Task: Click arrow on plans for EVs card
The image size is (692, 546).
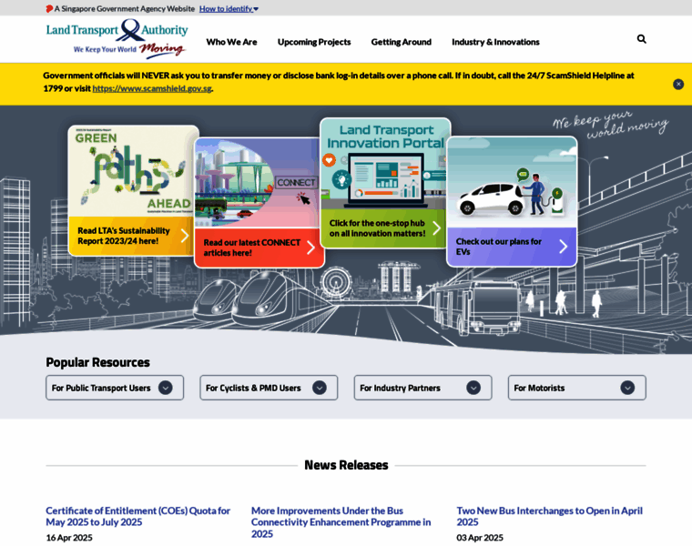Action: point(563,247)
